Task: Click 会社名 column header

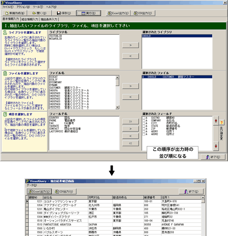Action: point(65,197)
